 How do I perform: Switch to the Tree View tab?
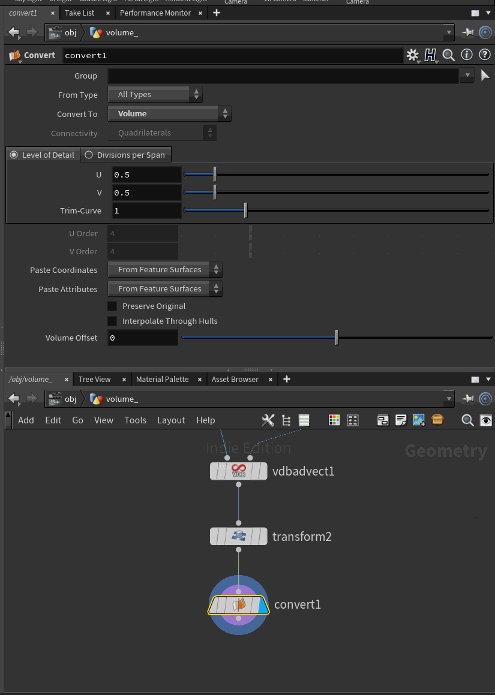[94, 380]
